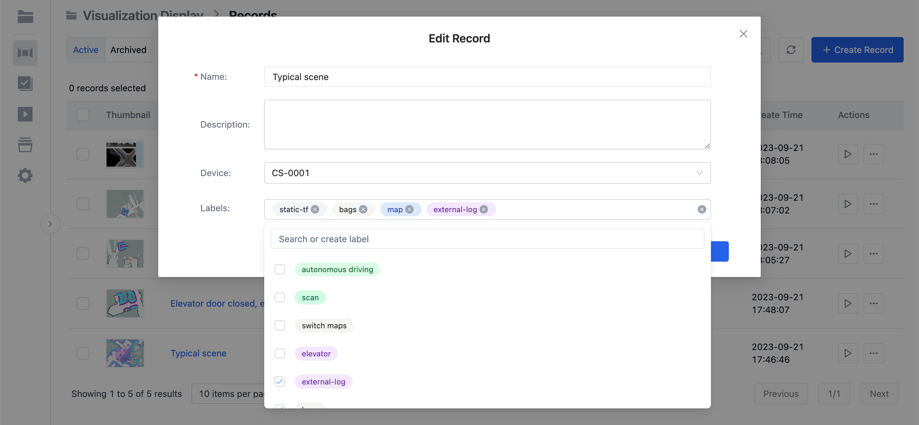Enable the elevator label checkbox

(x=280, y=353)
